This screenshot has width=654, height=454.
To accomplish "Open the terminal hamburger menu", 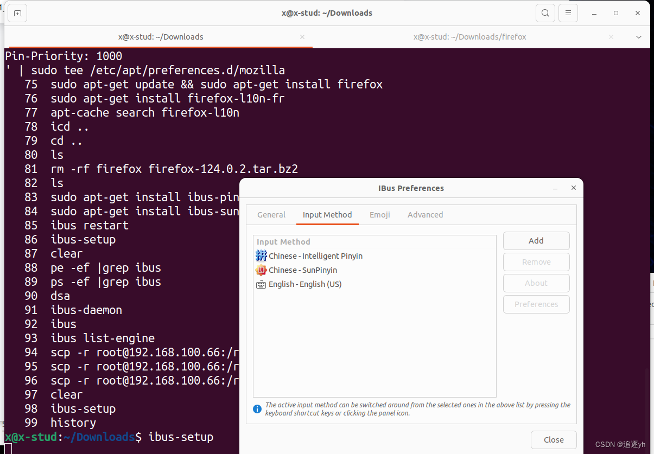I will click(568, 13).
